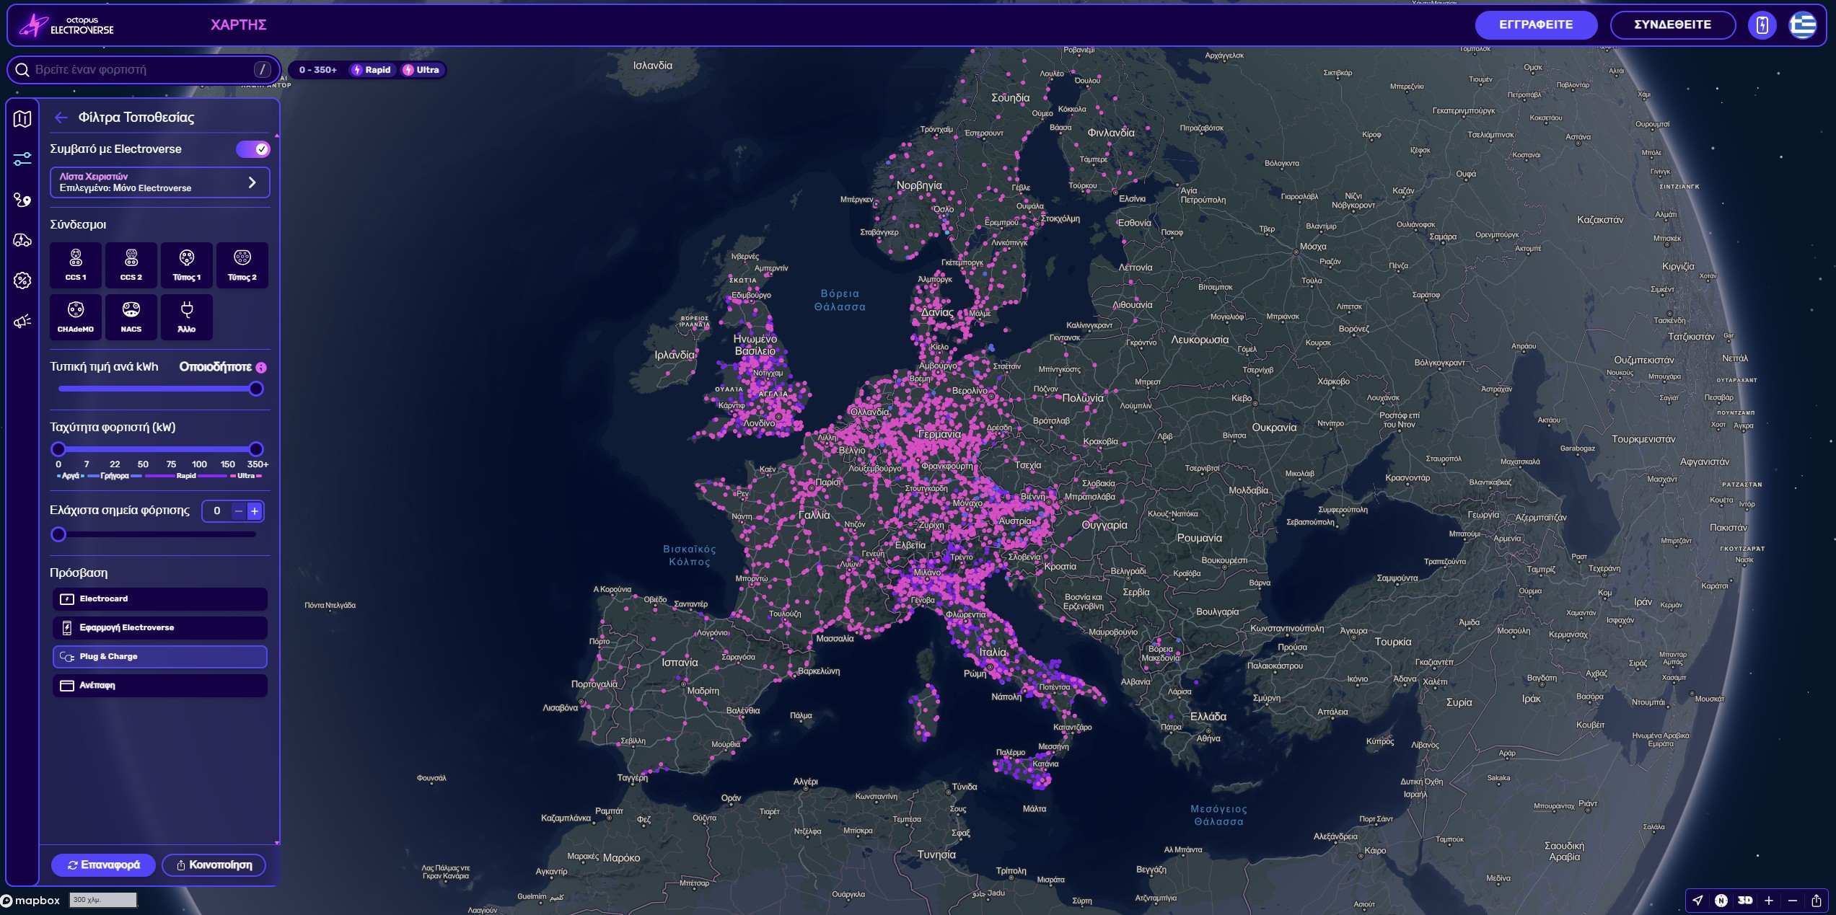
Task: Open the route planner sidebar icon
Action: [22, 200]
